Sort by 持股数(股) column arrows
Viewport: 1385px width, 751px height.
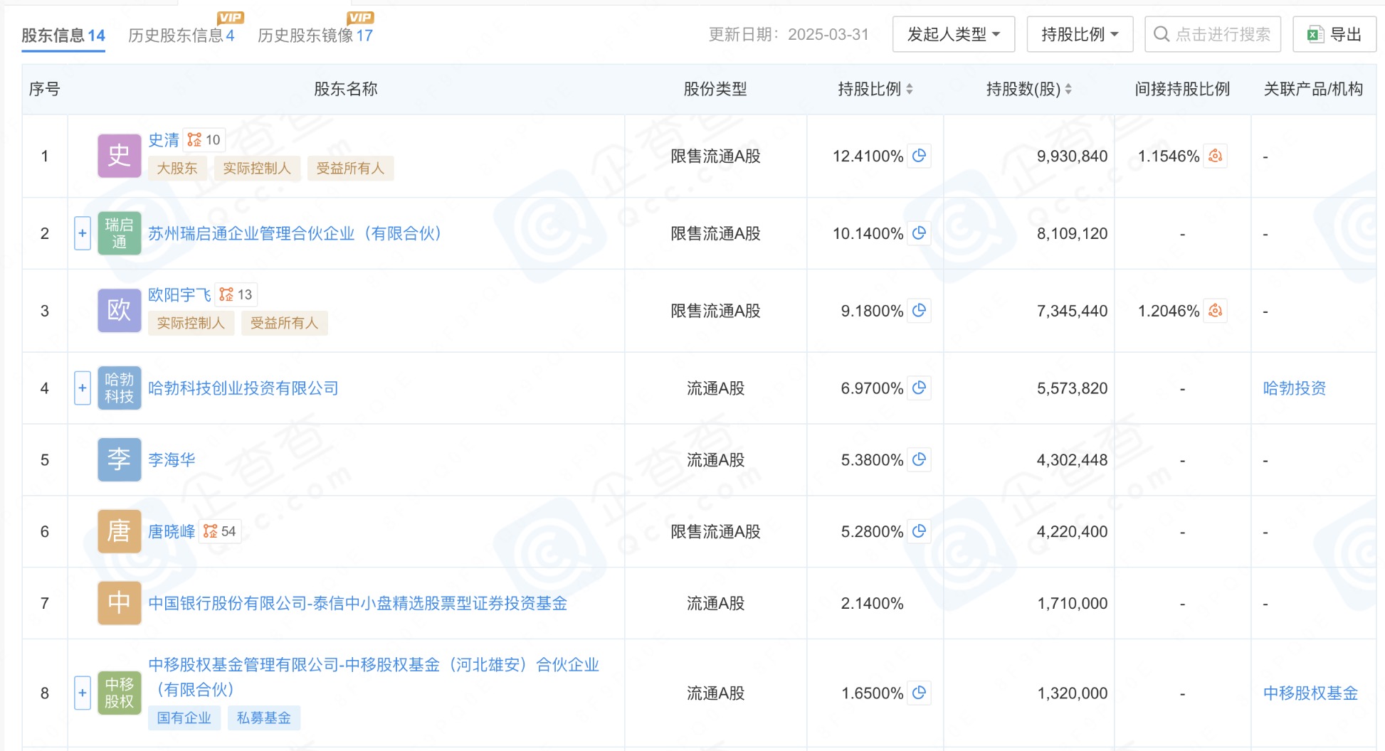[1068, 89]
